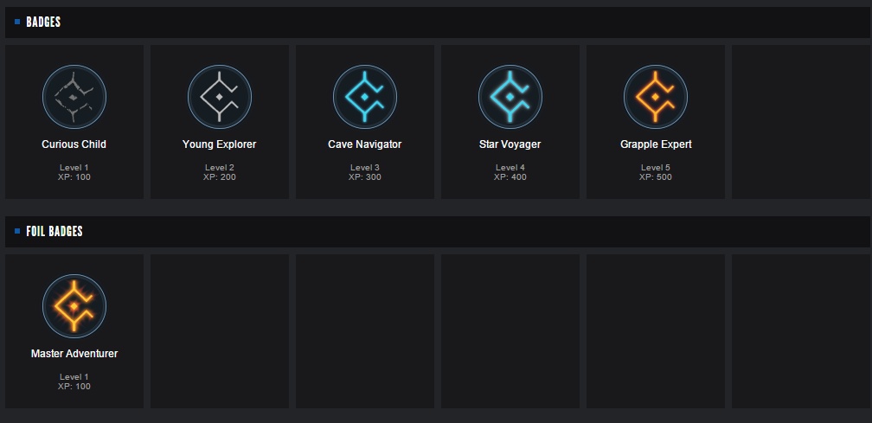Open the Master Adventurer foil badge icon
Screen dimensions: 872x423
74,306
